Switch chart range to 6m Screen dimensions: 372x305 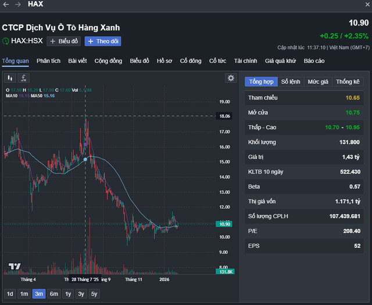click(x=54, y=294)
